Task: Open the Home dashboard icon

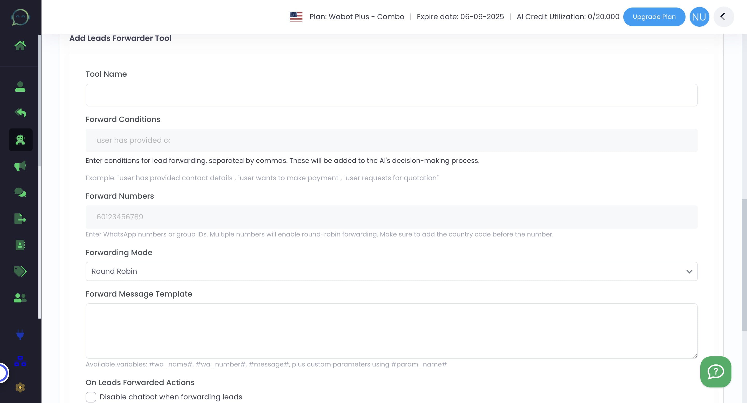Action: tap(20, 45)
